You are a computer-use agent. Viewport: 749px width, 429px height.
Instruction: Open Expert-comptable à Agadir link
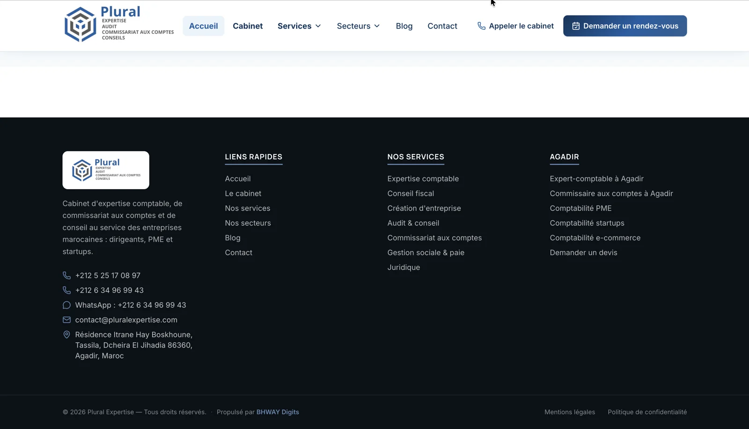597,179
